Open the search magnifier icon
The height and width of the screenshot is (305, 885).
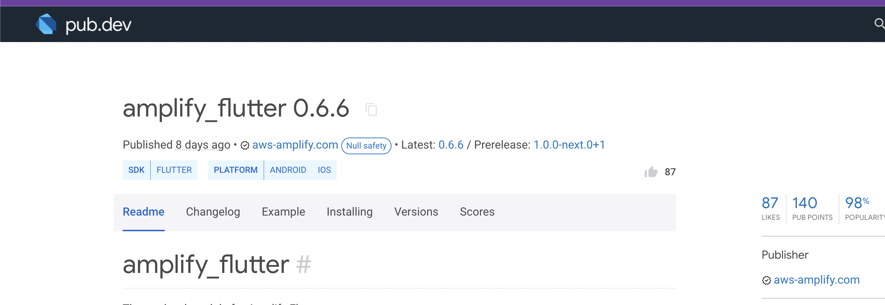tap(880, 24)
